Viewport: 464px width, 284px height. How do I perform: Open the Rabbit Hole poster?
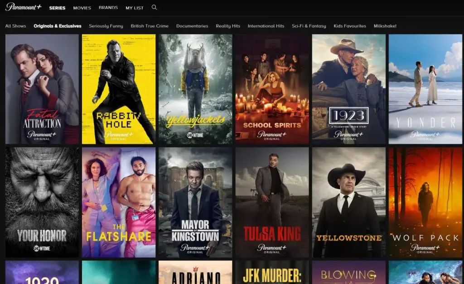click(119, 89)
